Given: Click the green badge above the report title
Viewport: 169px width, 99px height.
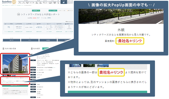Looking at the screenshot, I should (x=36, y=11).
